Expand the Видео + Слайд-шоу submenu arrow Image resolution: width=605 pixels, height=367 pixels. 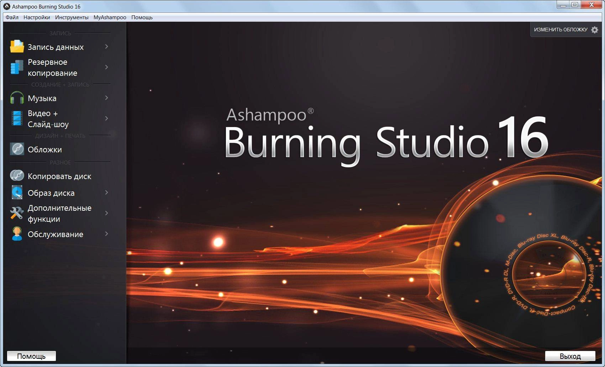[x=106, y=119]
